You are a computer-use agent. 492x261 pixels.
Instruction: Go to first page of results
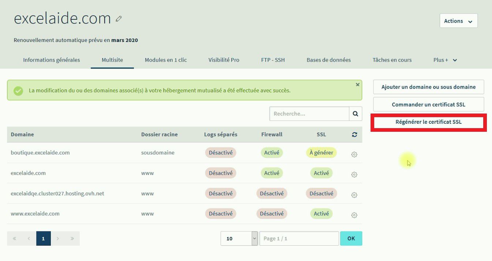click(x=14, y=238)
